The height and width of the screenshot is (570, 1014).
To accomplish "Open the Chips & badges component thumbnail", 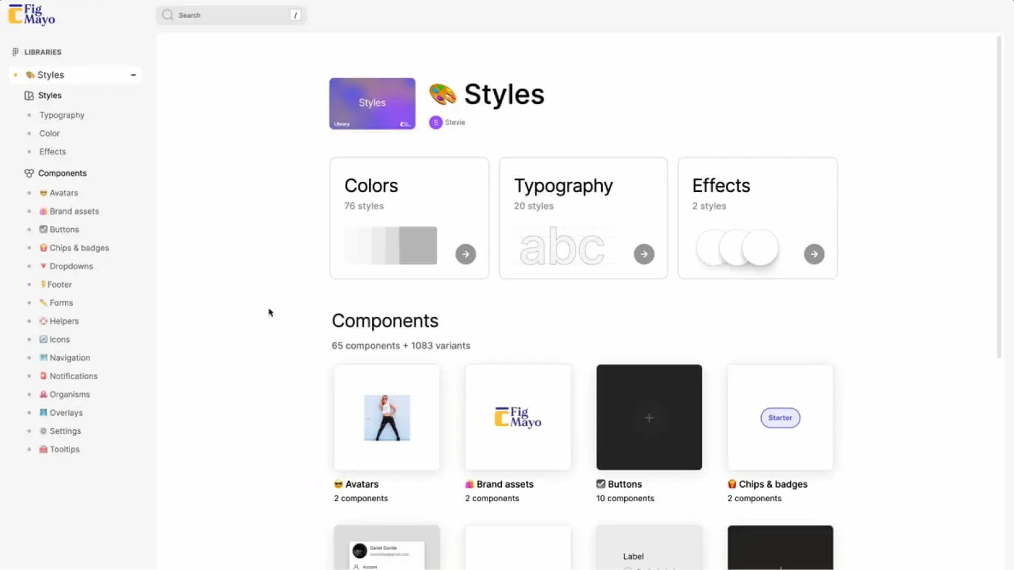I will 780,417.
